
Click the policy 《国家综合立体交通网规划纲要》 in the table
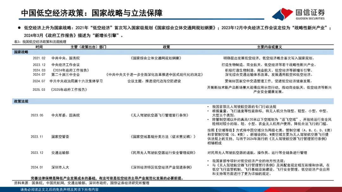pyautogui.click(x=156, y=58)
